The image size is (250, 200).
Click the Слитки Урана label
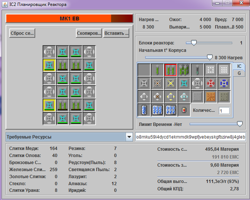(24, 190)
